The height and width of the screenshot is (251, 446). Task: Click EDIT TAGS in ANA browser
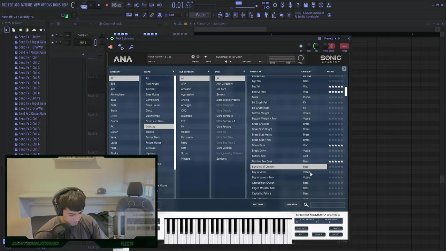click(258, 205)
